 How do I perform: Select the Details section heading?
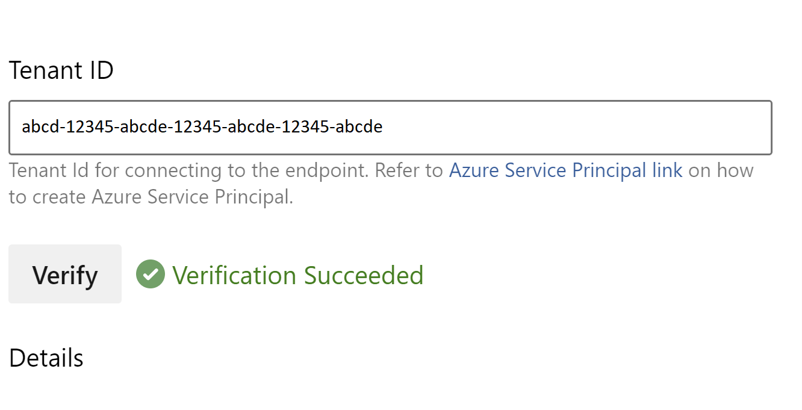46,358
